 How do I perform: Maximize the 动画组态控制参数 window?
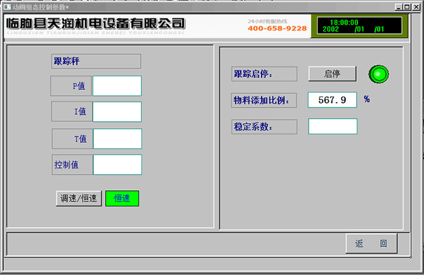pyautogui.click(x=406, y=7)
